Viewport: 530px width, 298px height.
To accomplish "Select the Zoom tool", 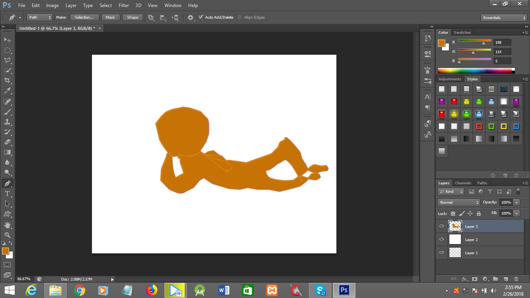I will coord(7,235).
